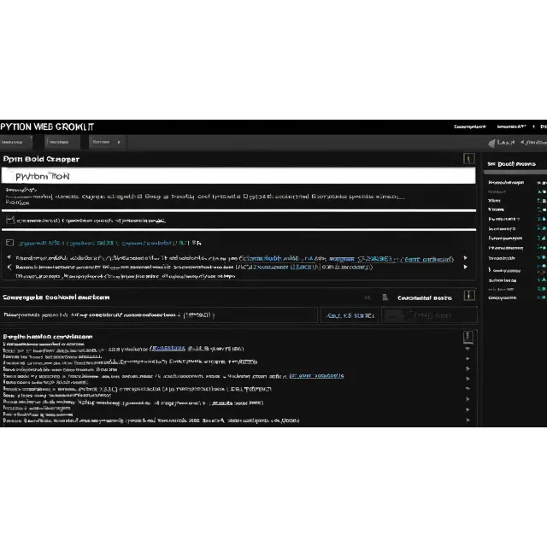Click the 'PYTION WEB CROKLIT' title
This screenshot has width=547, height=547.
47,126
